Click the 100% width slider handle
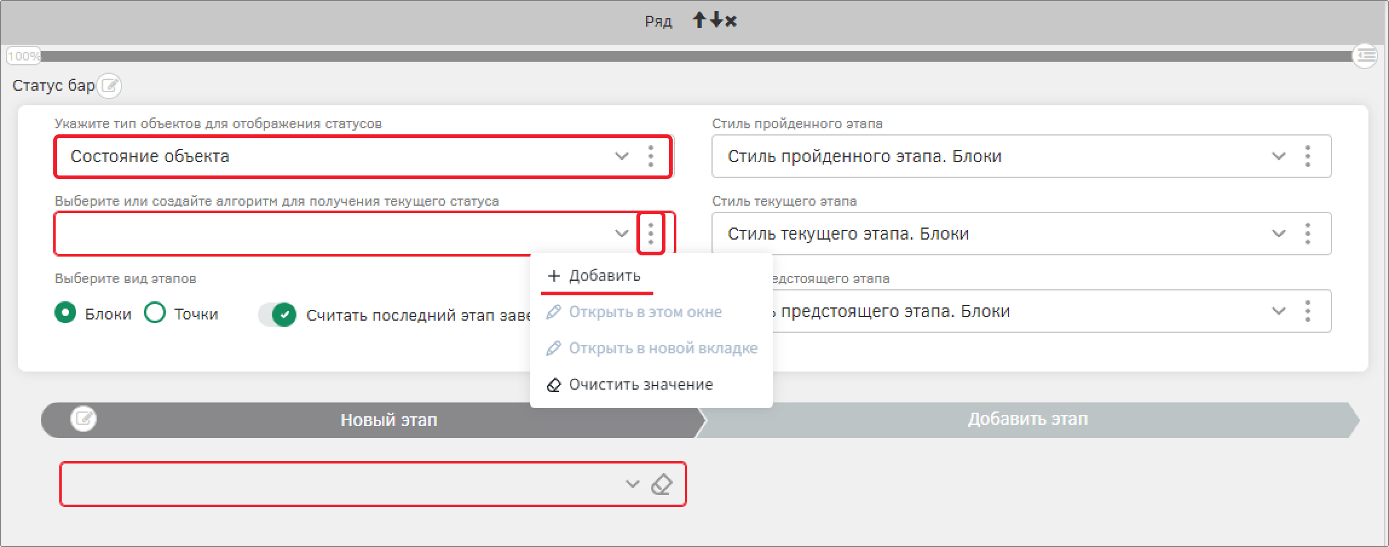1389x547 pixels. click(23, 56)
